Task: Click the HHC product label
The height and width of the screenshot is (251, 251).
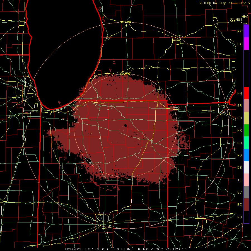Action: [x=245, y=17]
